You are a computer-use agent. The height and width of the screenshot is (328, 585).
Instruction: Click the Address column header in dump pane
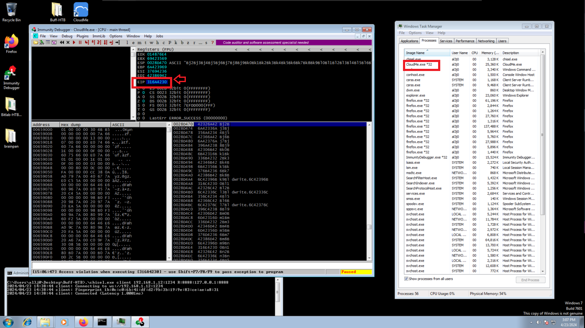45,125
